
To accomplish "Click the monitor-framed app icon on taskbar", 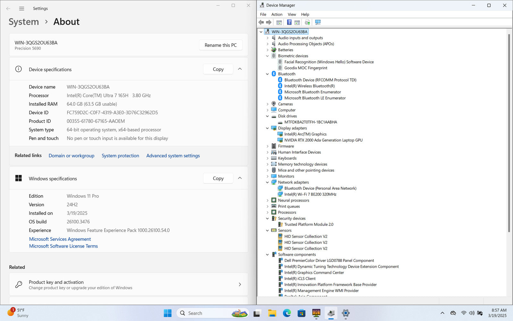I will tap(316, 313).
